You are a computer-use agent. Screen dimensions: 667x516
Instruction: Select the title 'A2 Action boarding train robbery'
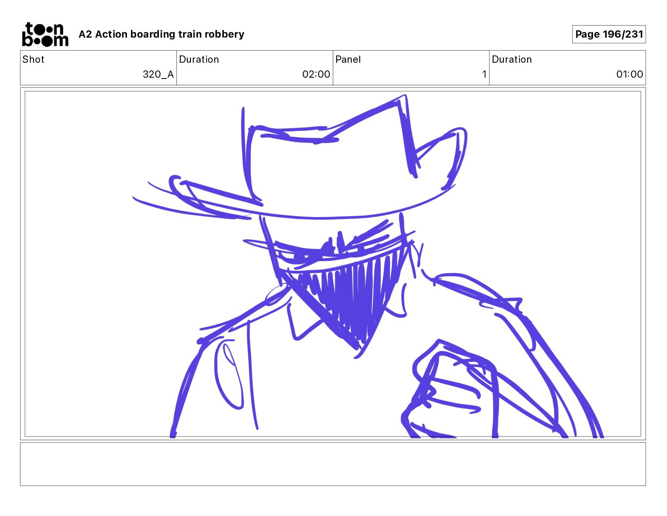161,34
